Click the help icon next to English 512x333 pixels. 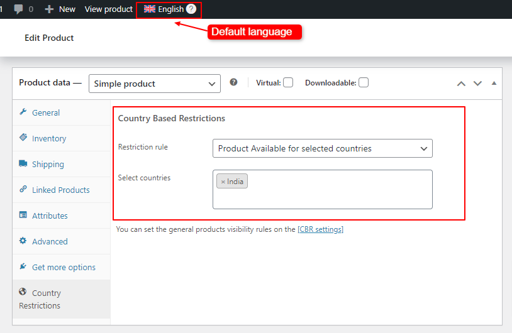click(x=191, y=9)
